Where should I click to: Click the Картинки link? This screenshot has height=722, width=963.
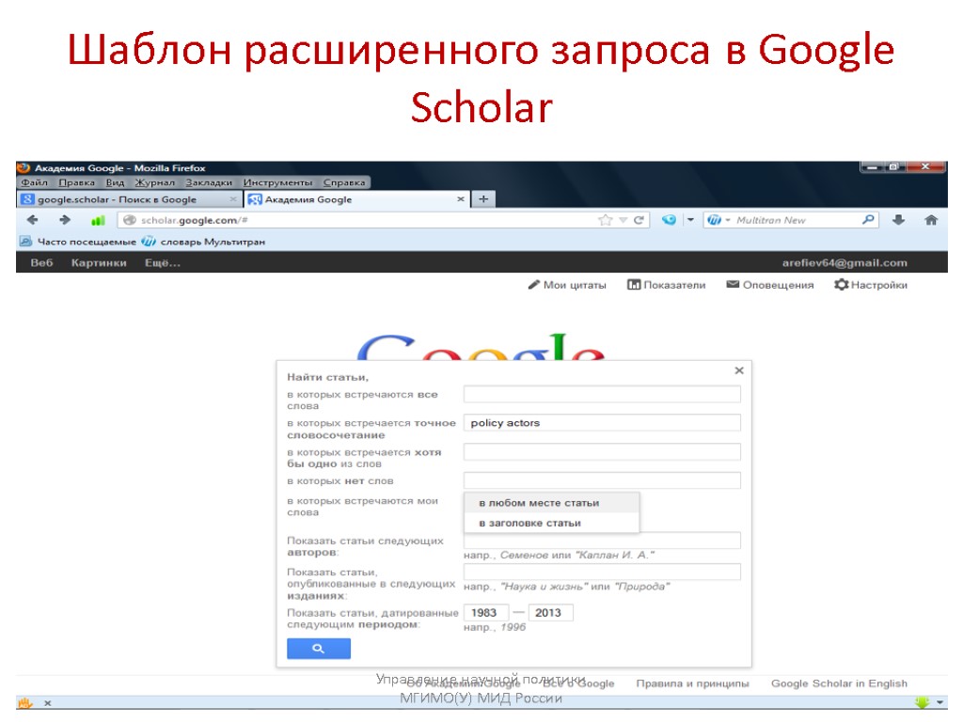(99, 263)
